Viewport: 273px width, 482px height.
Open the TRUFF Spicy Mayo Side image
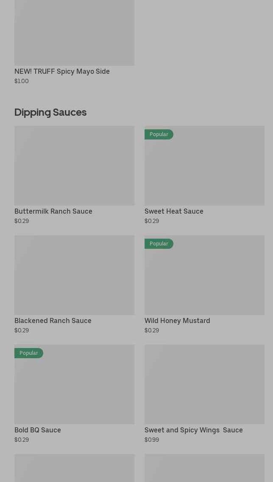tap(74, 33)
